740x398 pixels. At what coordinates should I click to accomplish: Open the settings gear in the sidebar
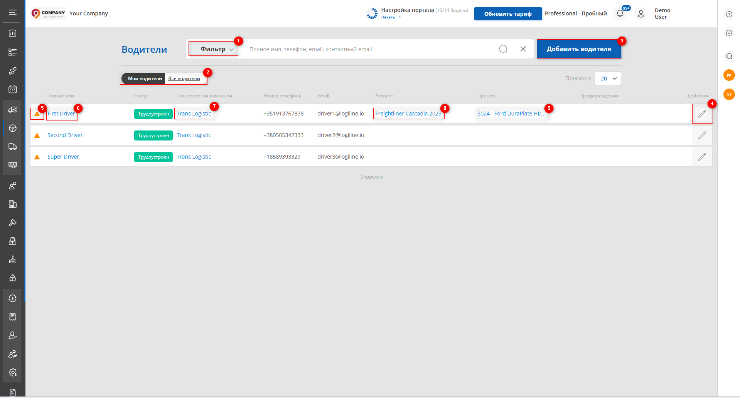(x=13, y=372)
